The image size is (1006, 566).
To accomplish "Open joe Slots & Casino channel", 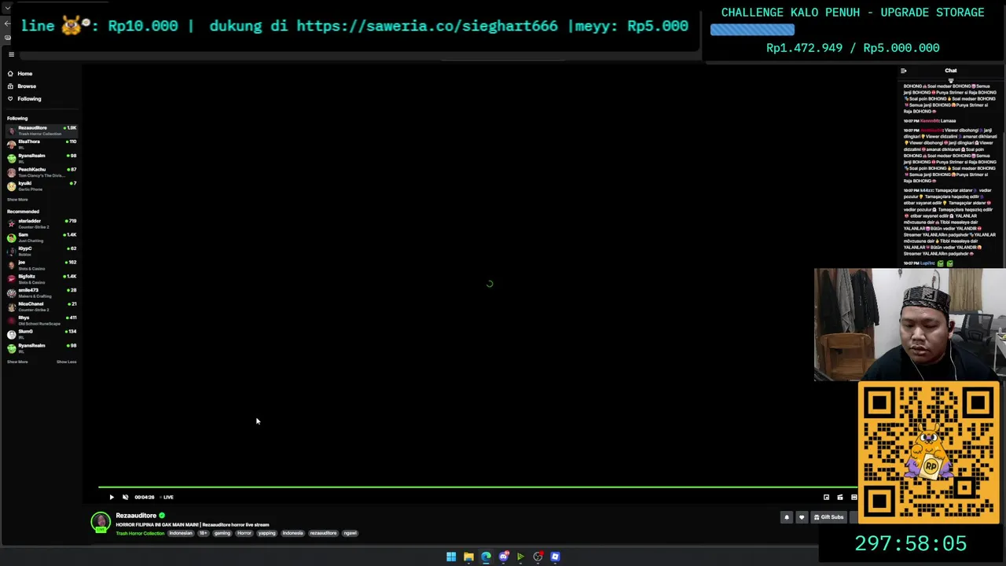I will tap(42, 264).
